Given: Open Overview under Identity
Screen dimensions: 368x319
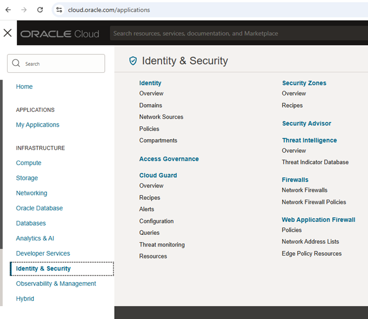Looking at the screenshot, I should [152, 93].
